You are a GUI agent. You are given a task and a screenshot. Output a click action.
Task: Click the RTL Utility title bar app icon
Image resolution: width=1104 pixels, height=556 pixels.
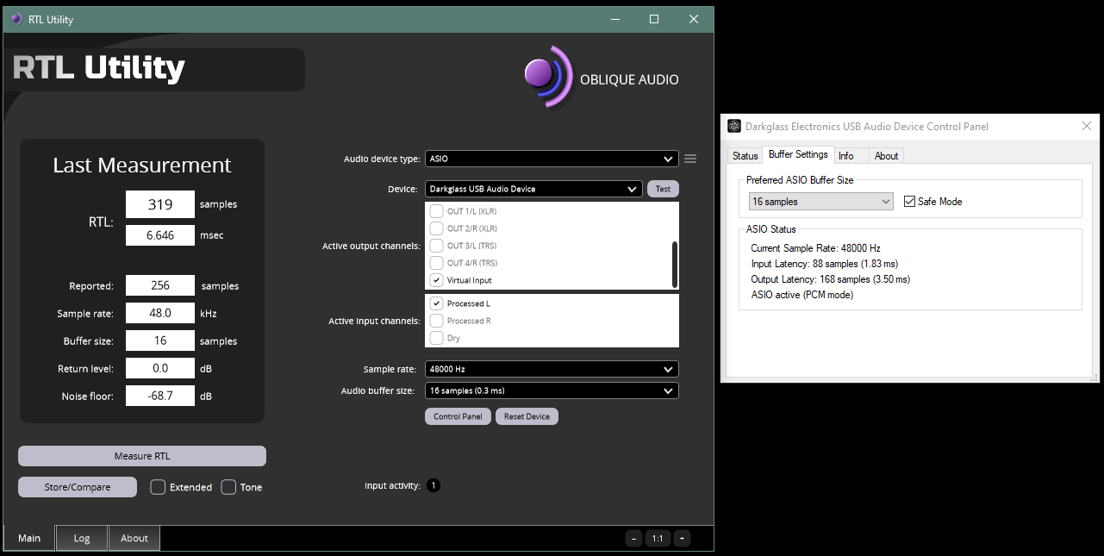[x=16, y=19]
